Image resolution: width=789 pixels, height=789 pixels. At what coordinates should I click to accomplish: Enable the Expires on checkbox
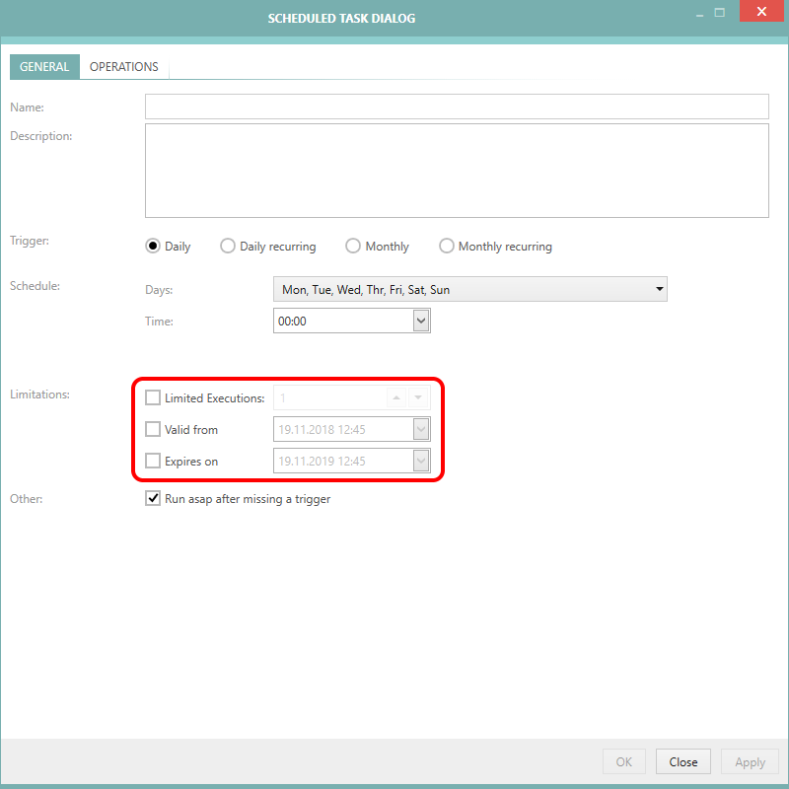(153, 461)
